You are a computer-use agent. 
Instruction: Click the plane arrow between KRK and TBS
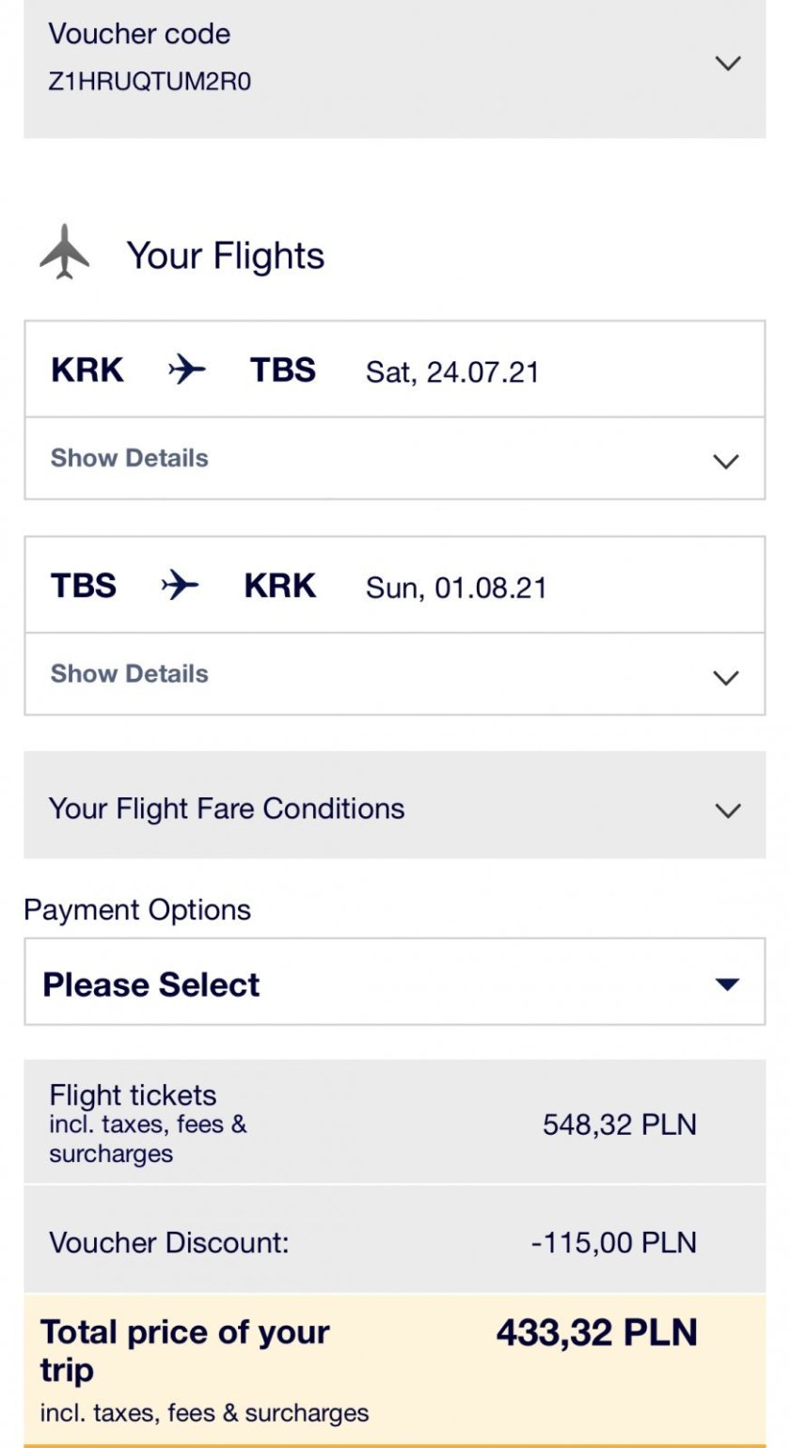(x=186, y=370)
